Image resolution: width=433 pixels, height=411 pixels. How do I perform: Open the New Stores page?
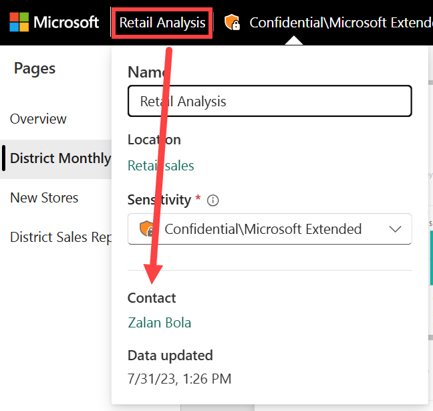[44, 198]
